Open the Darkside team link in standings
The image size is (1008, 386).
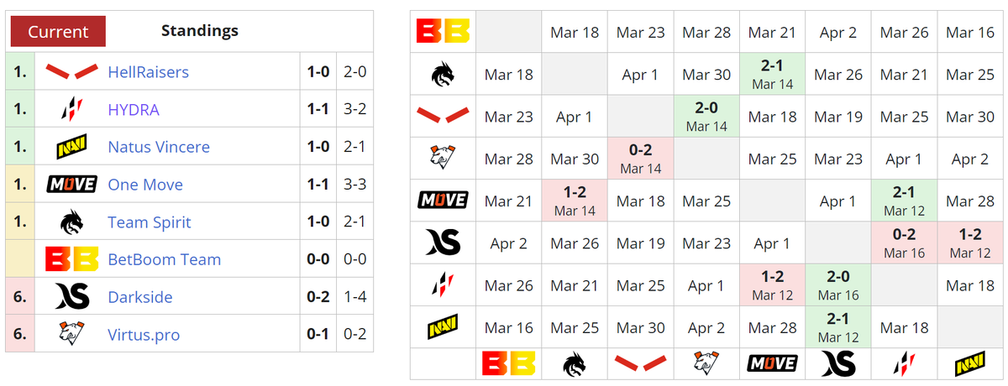pos(140,297)
